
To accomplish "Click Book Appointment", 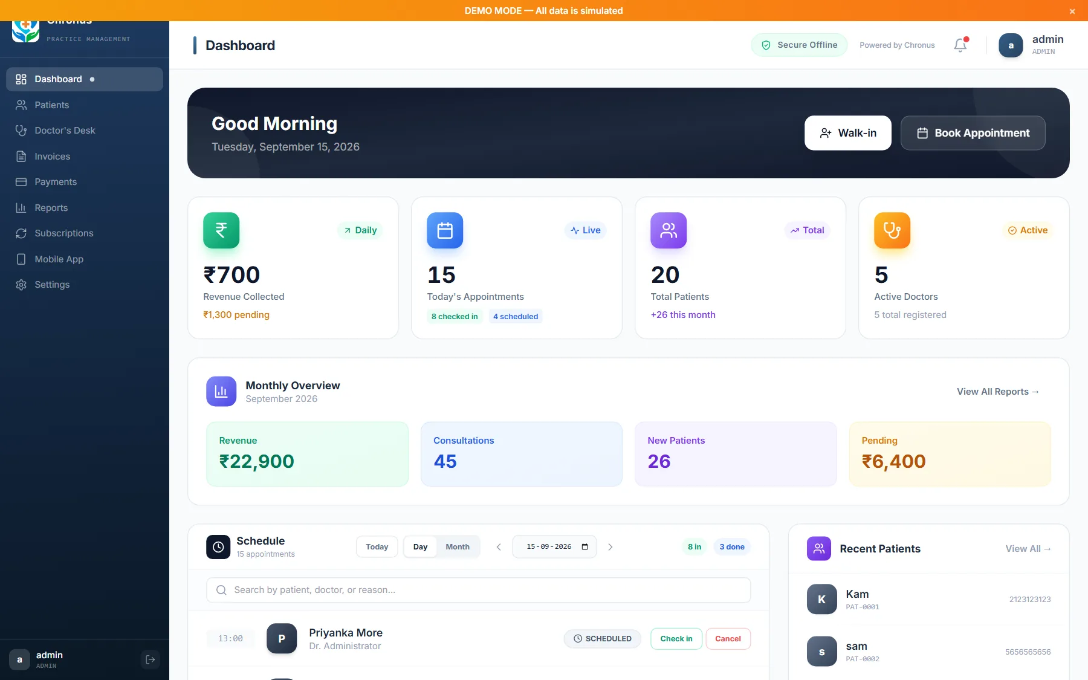I will (x=973, y=133).
